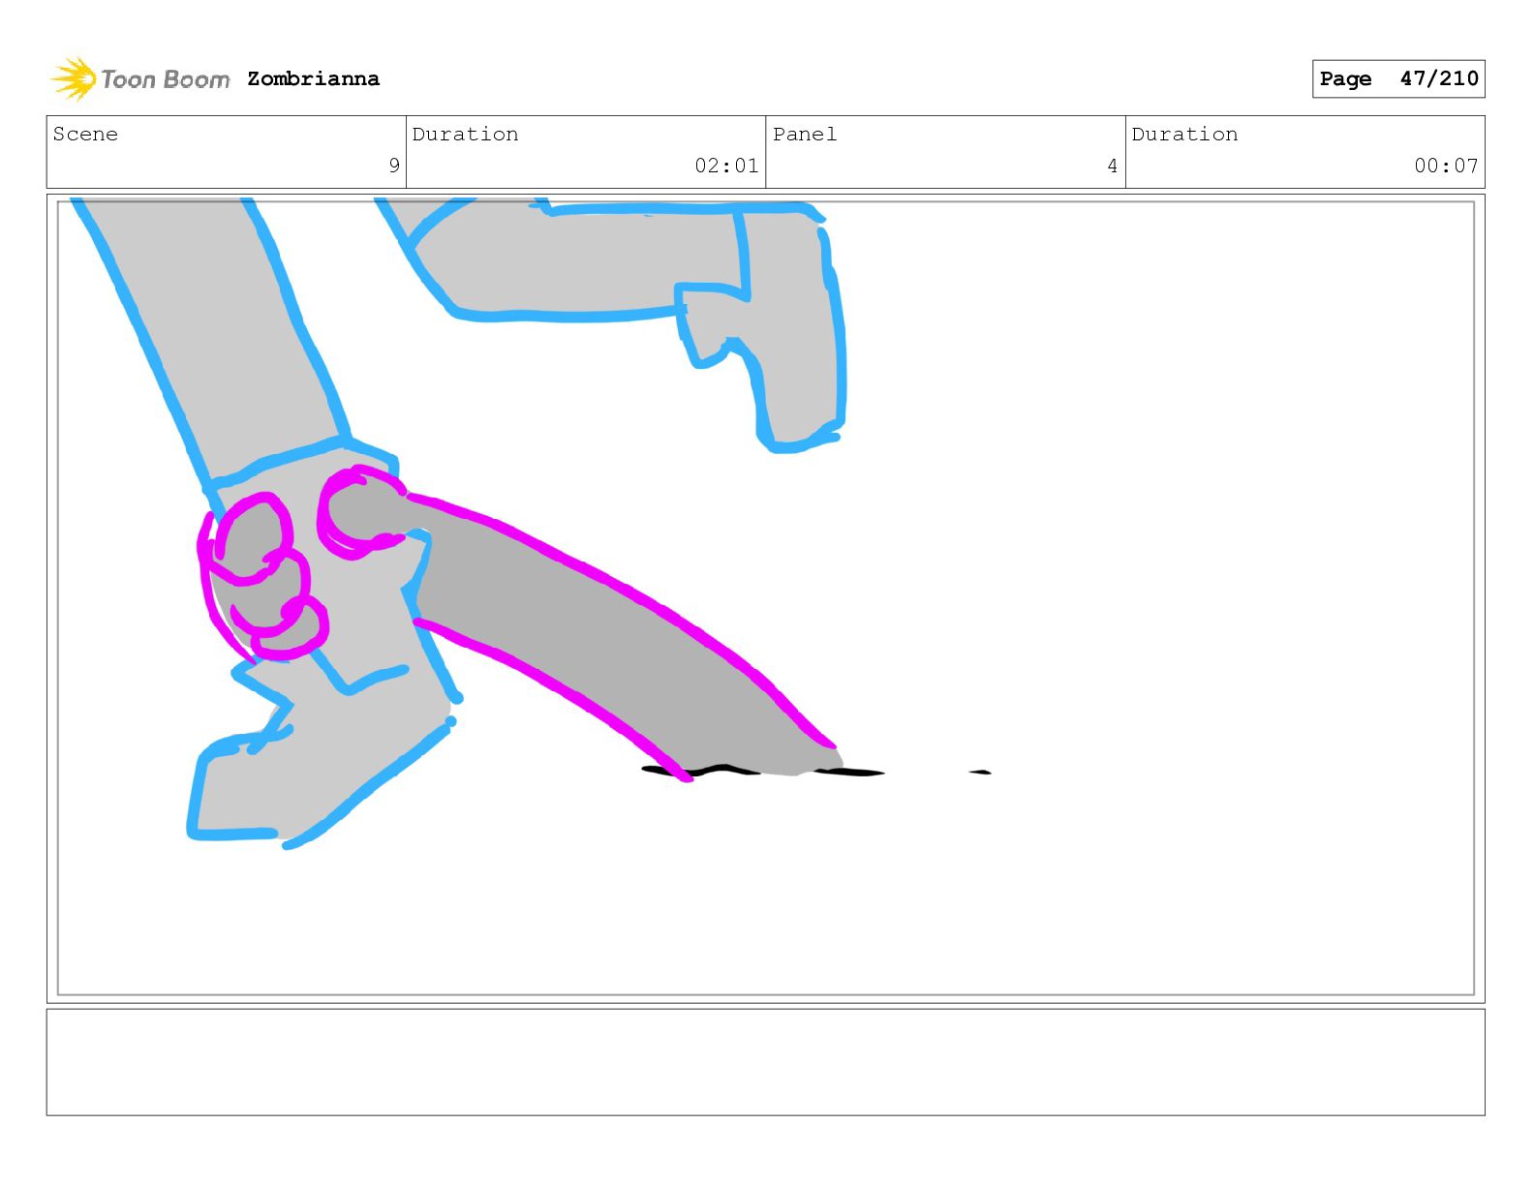Click the empty notes box below panel

tap(765, 1062)
